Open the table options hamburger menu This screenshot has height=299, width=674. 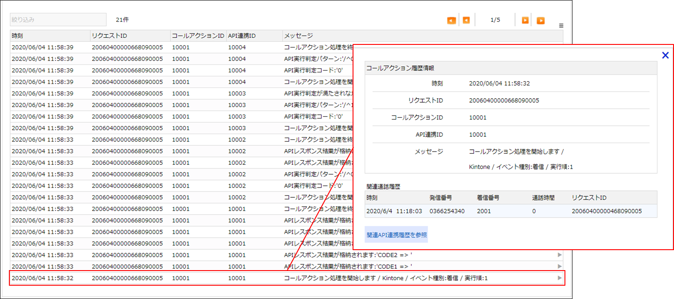pyautogui.click(x=561, y=26)
